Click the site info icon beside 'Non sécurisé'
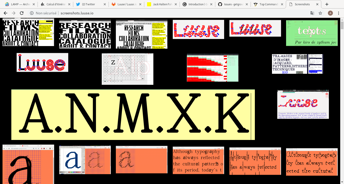This screenshot has width=344, height=184. pyautogui.click(x=32, y=13)
